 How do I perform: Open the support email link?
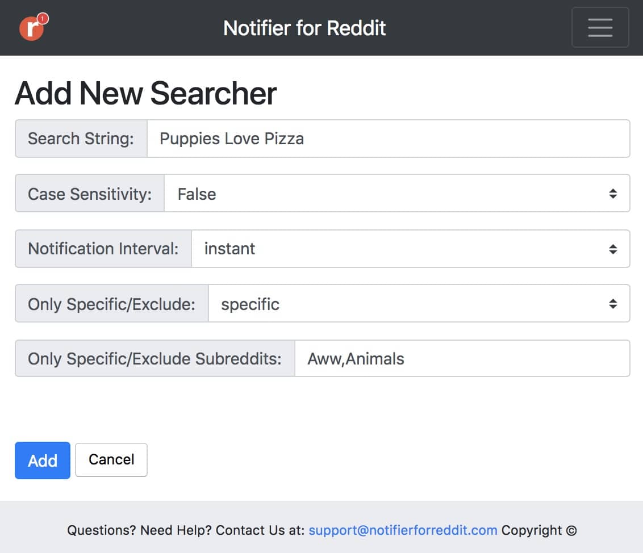click(403, 530)
